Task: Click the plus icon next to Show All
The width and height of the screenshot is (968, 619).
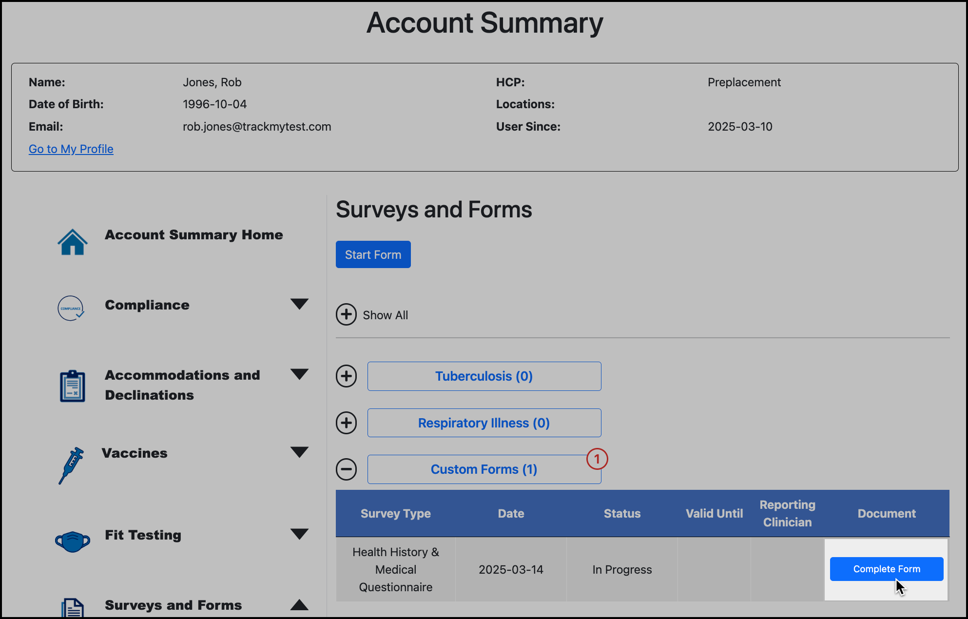Action: (x=347, y=314)
